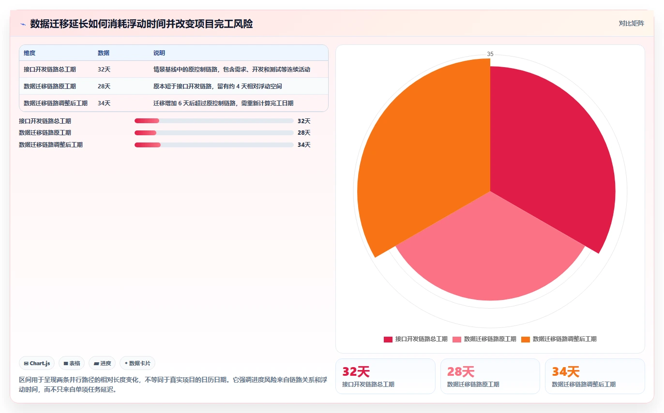Screen dimensions: 664x413
Task: Click the lightning icon beside the title
Action: click(23, 24)
